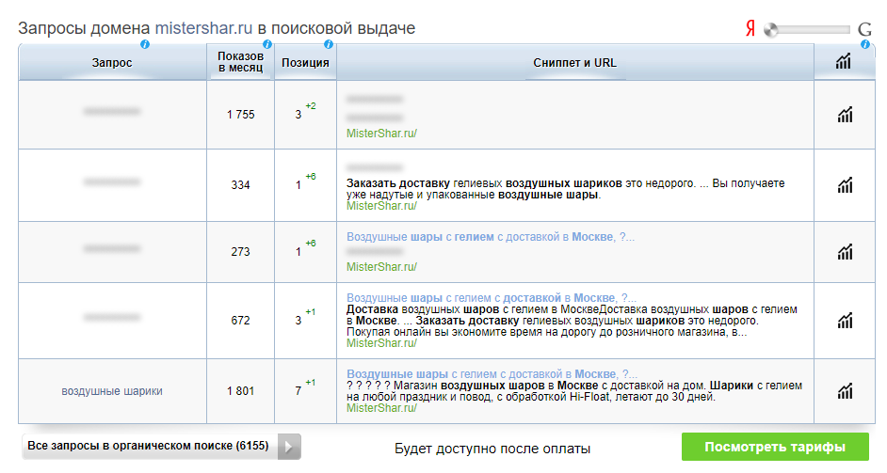Open the mistershar.ru domain link in the heading
This screenshot has height=473, width=887.
[x=203, y=28]
